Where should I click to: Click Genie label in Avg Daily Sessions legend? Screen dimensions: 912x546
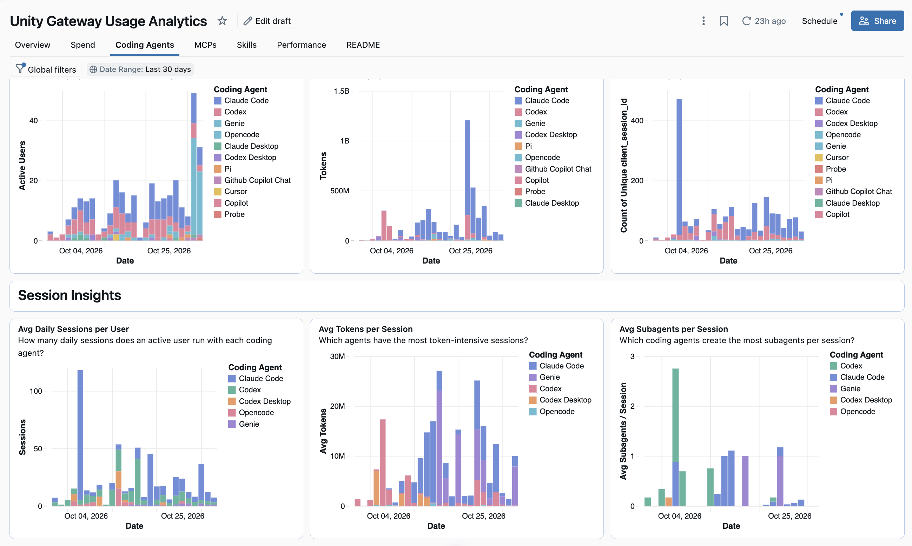249,424
